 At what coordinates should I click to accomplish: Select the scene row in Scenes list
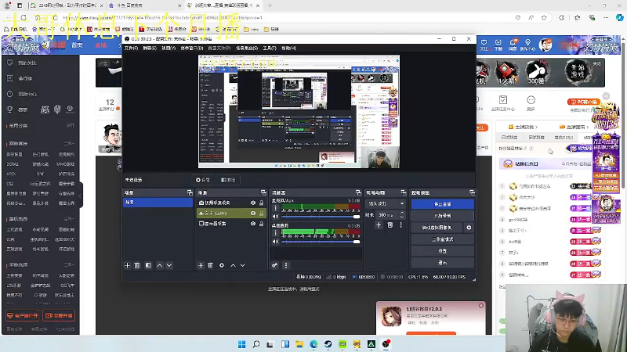click(x=158, y=203)
